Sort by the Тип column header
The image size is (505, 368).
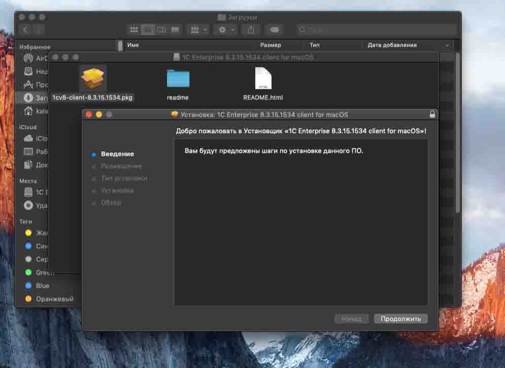[314, 45]
